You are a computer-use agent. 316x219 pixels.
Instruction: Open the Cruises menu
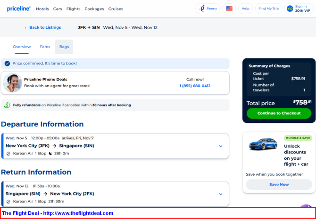click(116, 9)
